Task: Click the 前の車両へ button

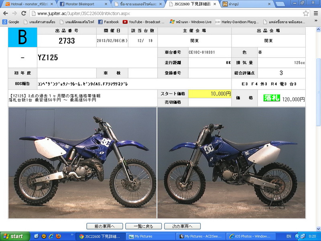Action: [105, 226]
